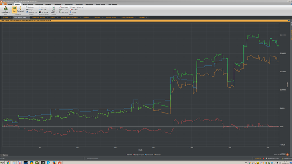Open Firefox from the taskbar

tap(54, 162)
